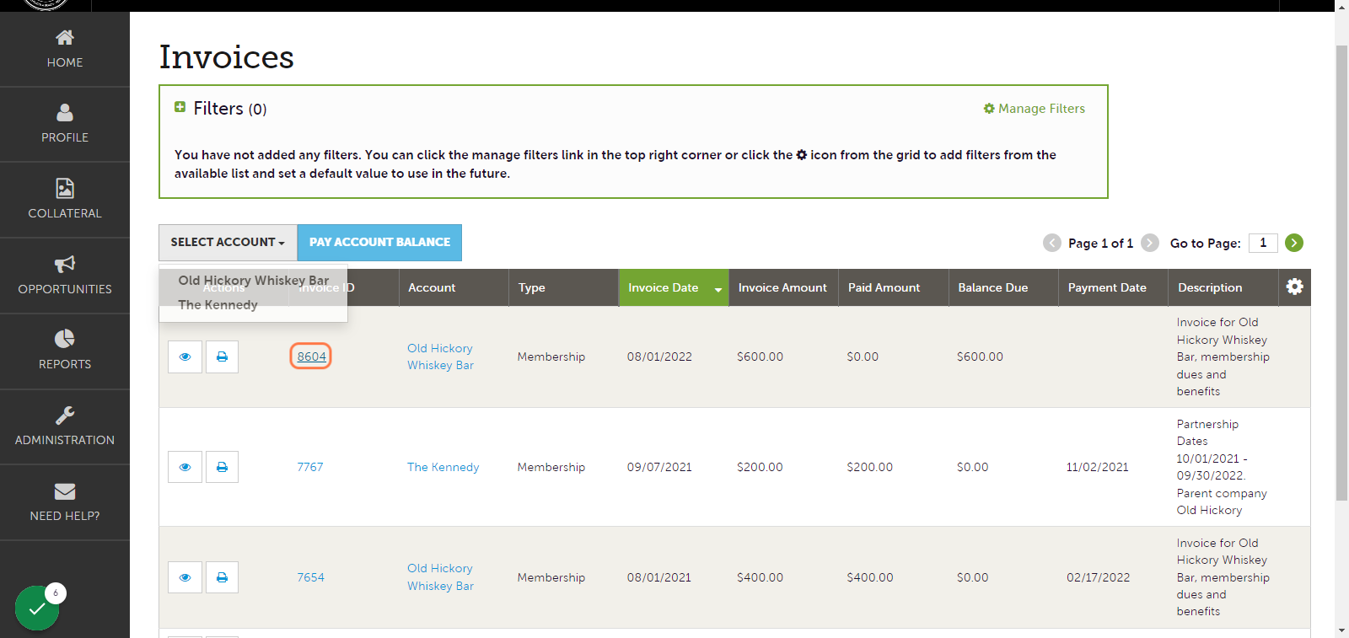Open Old Hickory Whiskey Bar link in invoice 7654 row
This screenshot has height=638, width=1349.
[x=440, y=577]
